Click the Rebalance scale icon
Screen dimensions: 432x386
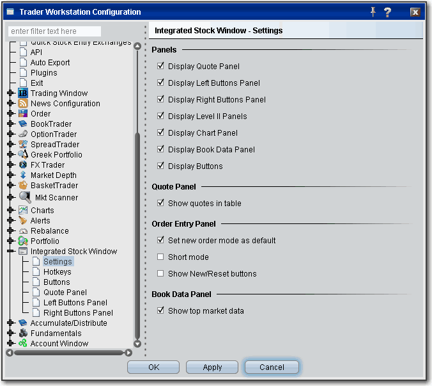pos(23,231)
